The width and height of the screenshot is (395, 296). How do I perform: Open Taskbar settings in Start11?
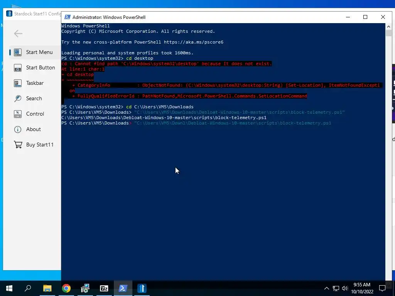click(x=35, y=83)
